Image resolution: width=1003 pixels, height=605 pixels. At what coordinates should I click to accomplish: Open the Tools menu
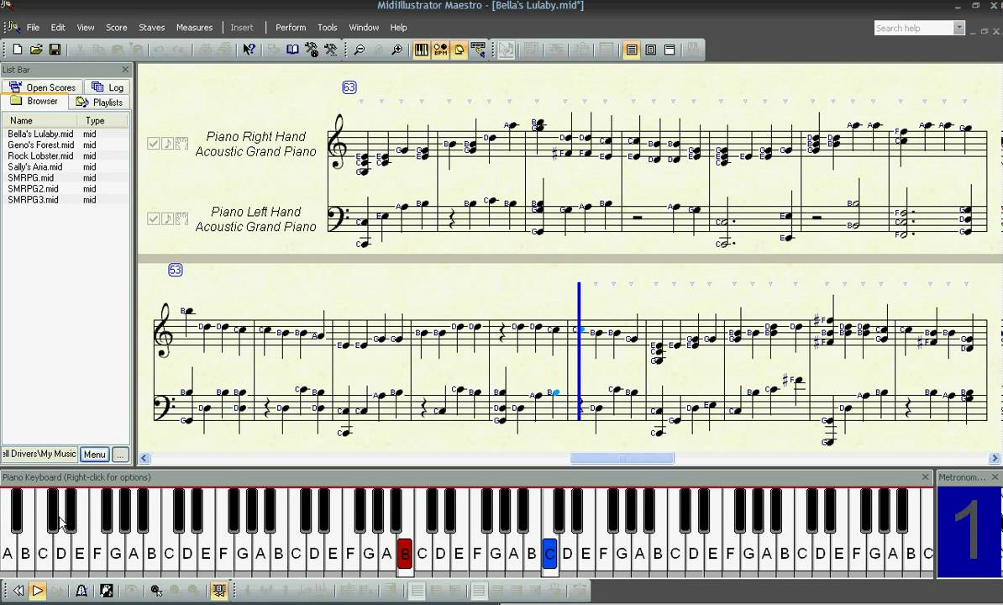[327, 28]
